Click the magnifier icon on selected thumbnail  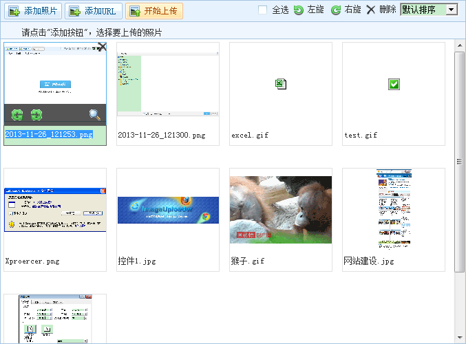pyautogui.click(x=95, y=115)
